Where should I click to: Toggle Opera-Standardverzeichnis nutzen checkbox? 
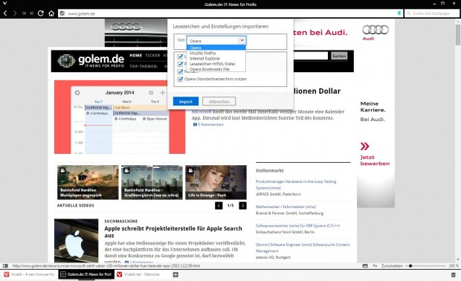(180, 79)
